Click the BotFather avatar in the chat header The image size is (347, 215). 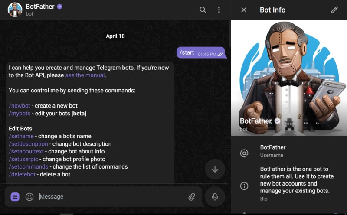pos(15,10)
